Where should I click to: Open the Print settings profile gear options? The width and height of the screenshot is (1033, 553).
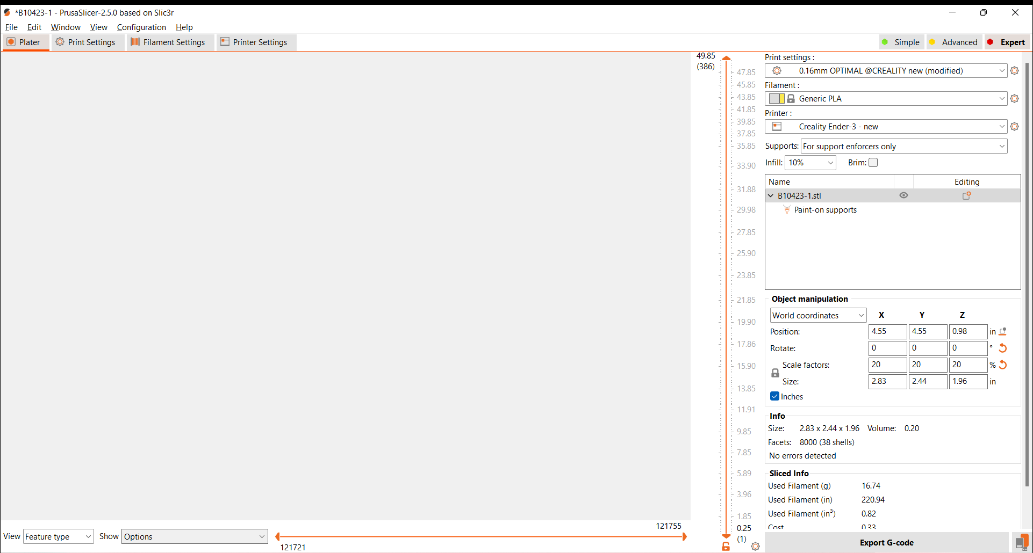coord(1015,70)
